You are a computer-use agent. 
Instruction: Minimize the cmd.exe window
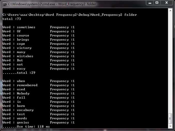point(150,3)
